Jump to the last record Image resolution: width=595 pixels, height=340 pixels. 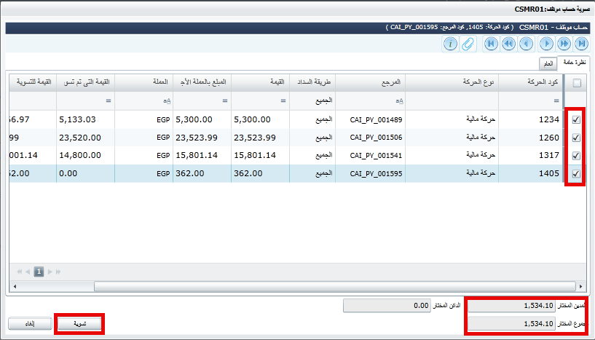[x=581, y=44]
